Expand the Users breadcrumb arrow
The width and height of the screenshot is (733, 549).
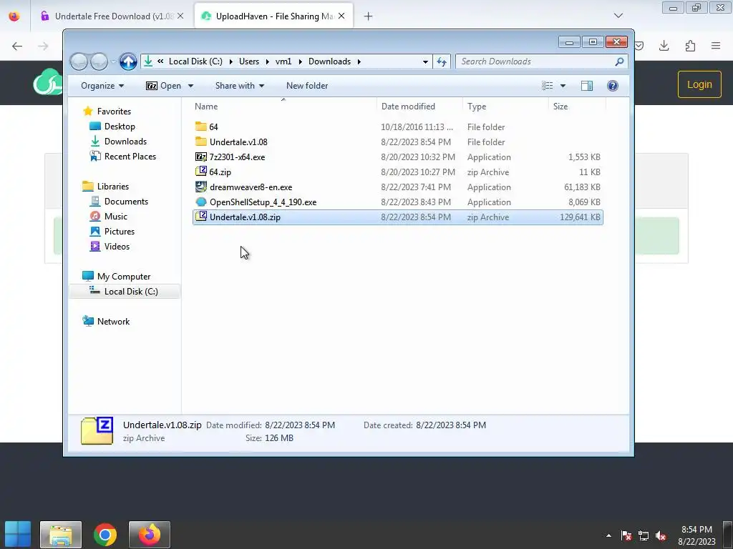(267, 61)
